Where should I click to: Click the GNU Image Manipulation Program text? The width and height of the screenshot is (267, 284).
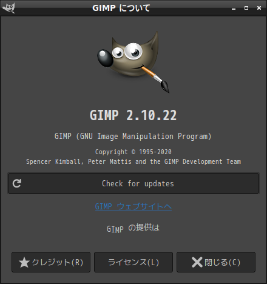133,136
